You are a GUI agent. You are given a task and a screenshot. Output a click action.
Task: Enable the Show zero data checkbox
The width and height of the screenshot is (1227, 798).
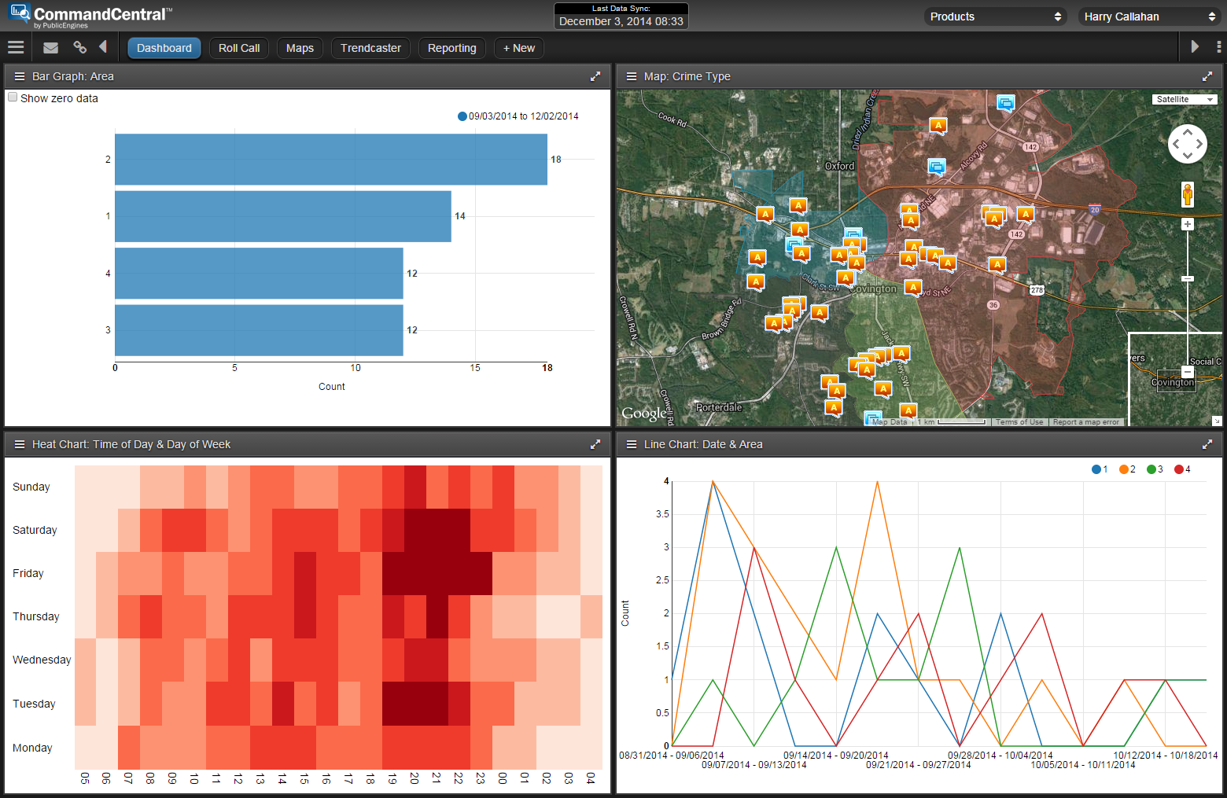pos(13,97)
